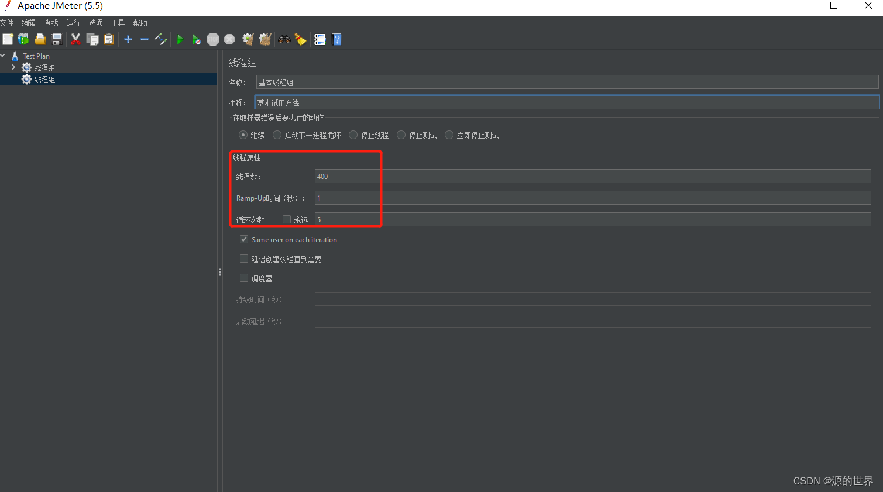This screenshot has height=492, width=883.
Task: Choose the 停止测试 radio option
Action: 401,135
